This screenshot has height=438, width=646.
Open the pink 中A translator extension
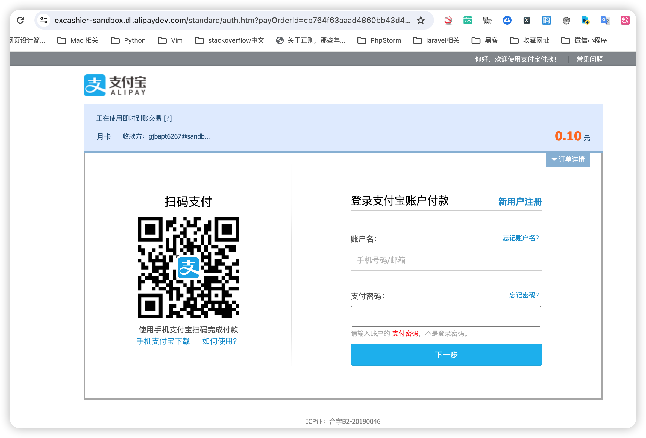click(625, 20)
